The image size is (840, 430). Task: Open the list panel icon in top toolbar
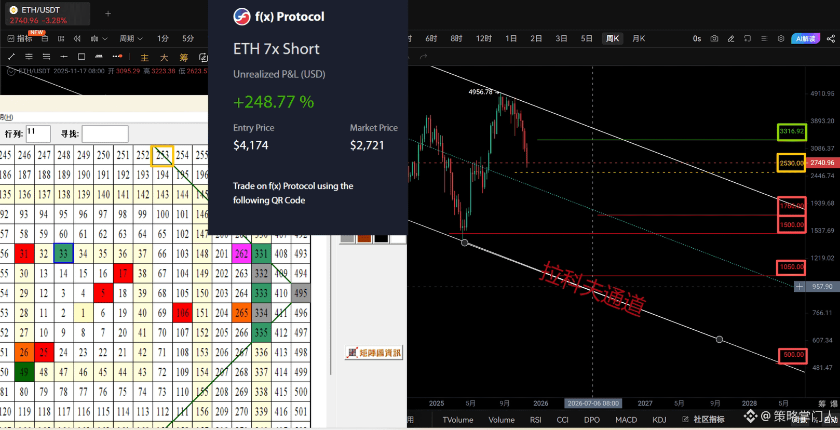[x=764, y=38]
